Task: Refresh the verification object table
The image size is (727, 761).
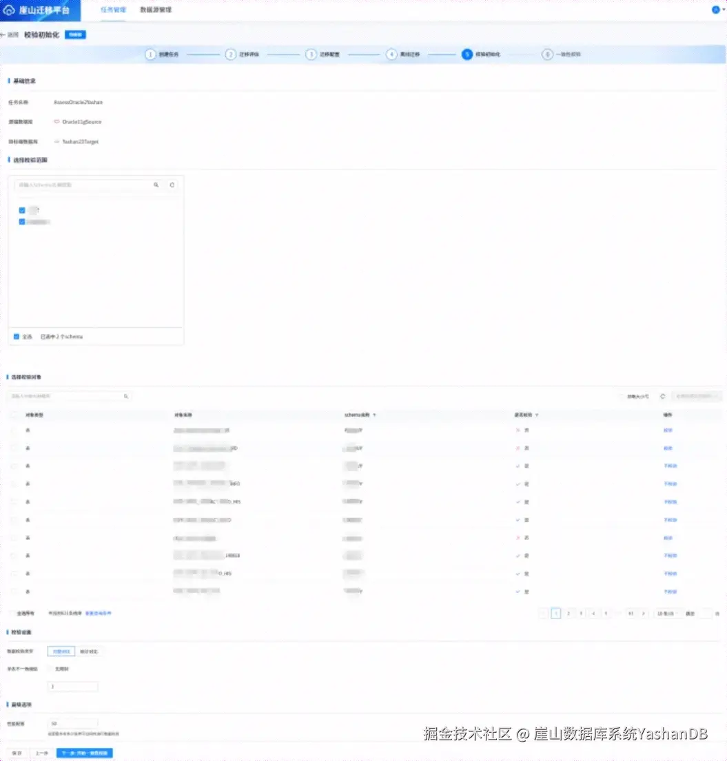Action: click(x=663, y=397)
